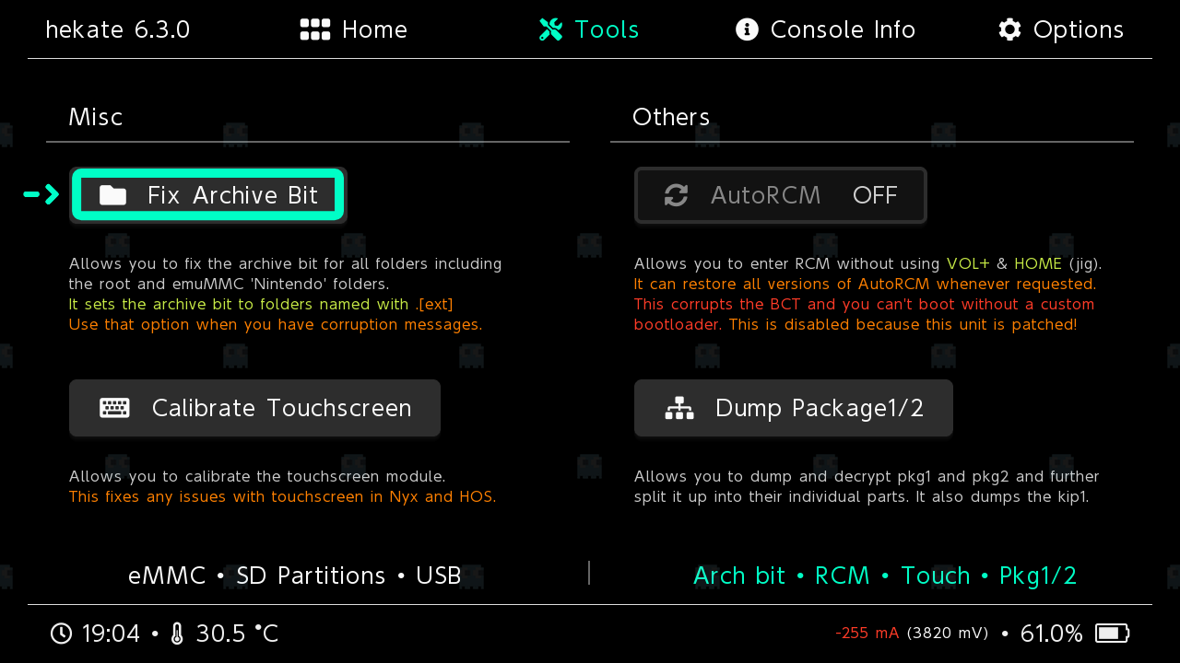This screenshot has width=1180, height=663.
Task: Click the Home grid icon
Action: tap(315, 29)
